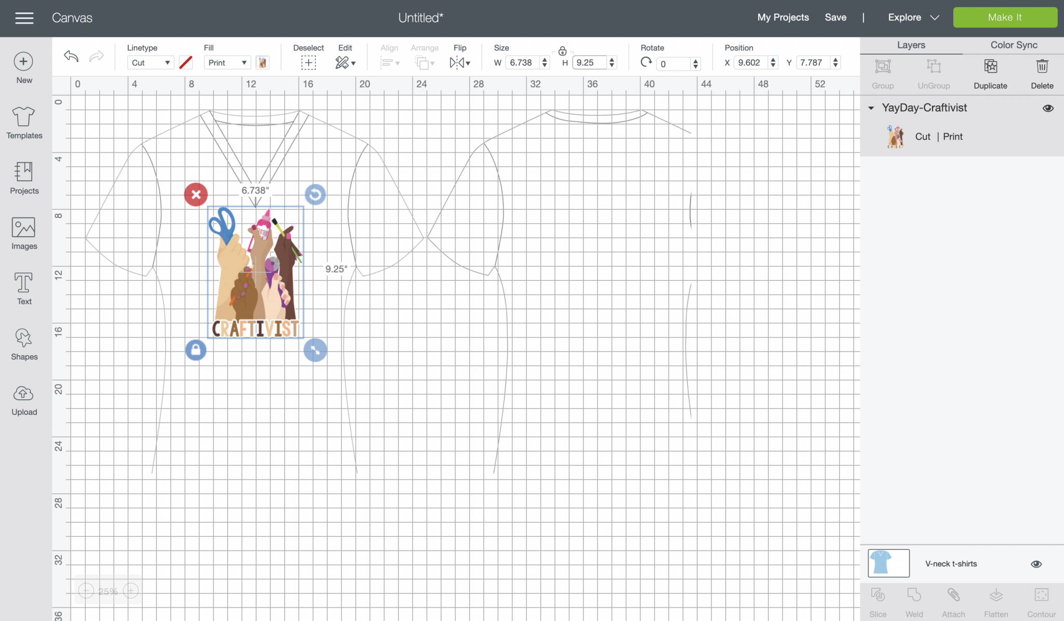The width and height of the screenshot is (1064, 621).
Task: Click the Contour tool
Action: tap(1041, 602)
